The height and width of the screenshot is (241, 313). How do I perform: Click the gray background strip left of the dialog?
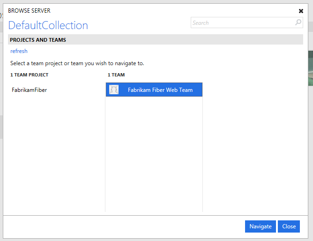1,127
